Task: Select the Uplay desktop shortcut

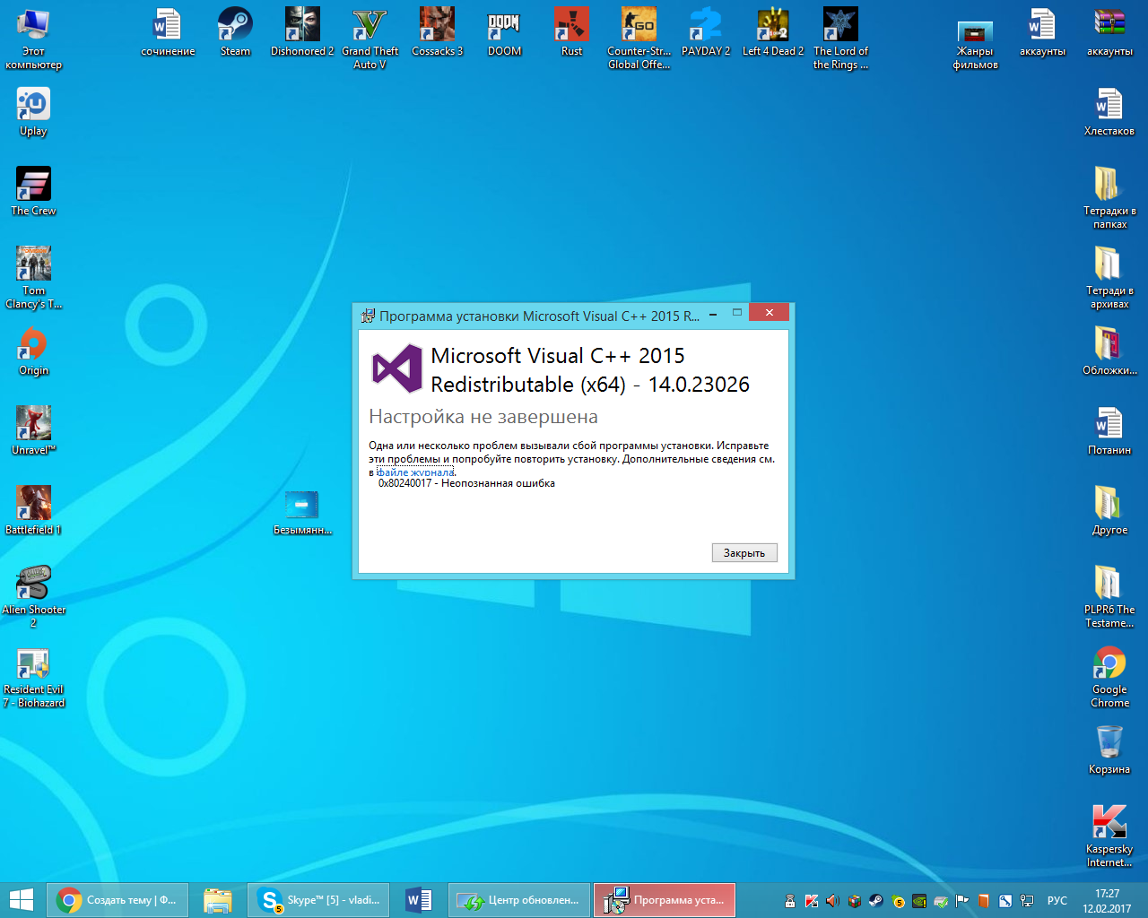Action: [x=33, y=112]
